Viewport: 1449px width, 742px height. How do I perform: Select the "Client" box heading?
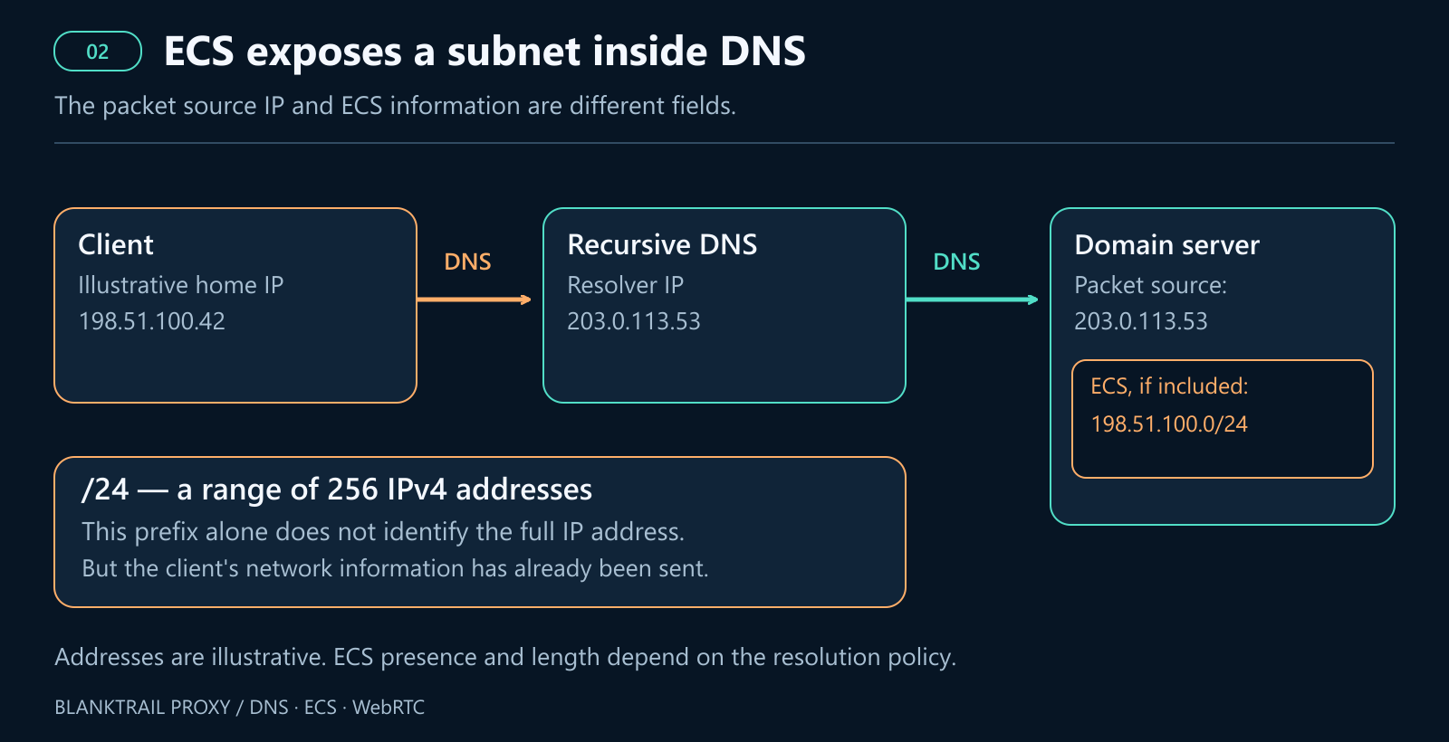coord(116,244)
